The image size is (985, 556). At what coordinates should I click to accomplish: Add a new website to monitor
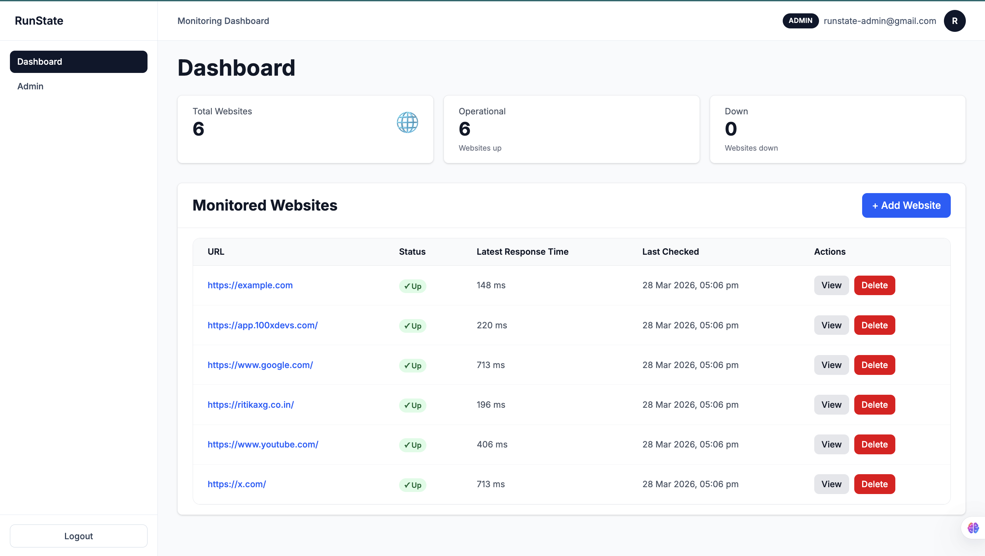(906, 205)
